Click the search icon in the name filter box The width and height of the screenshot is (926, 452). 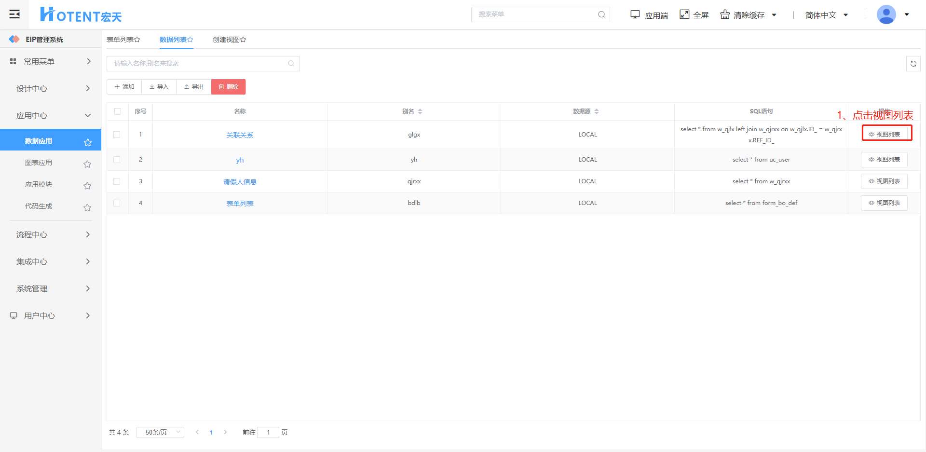click(291, 63)
